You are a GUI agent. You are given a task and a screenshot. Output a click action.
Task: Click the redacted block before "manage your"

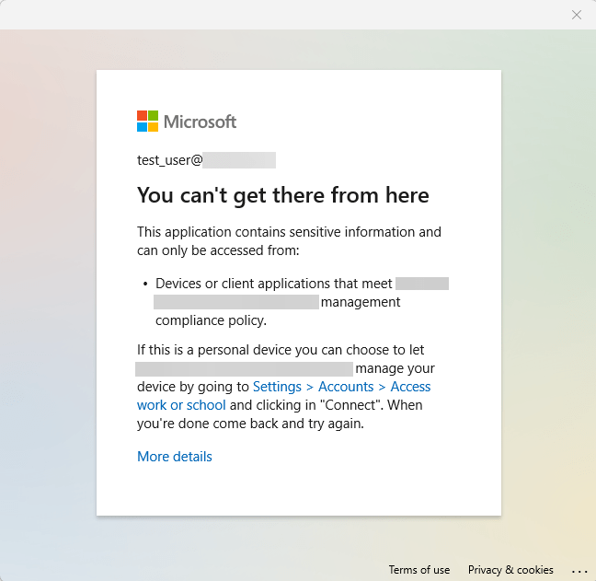click(x=244, y=368)
